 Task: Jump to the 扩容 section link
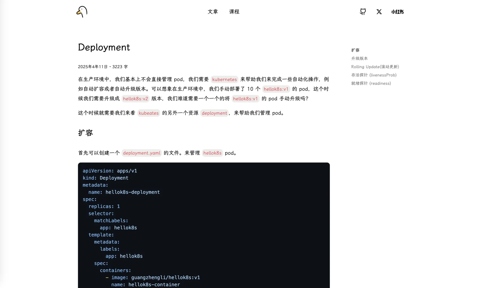pyautogui.click(x=355, y=50)
